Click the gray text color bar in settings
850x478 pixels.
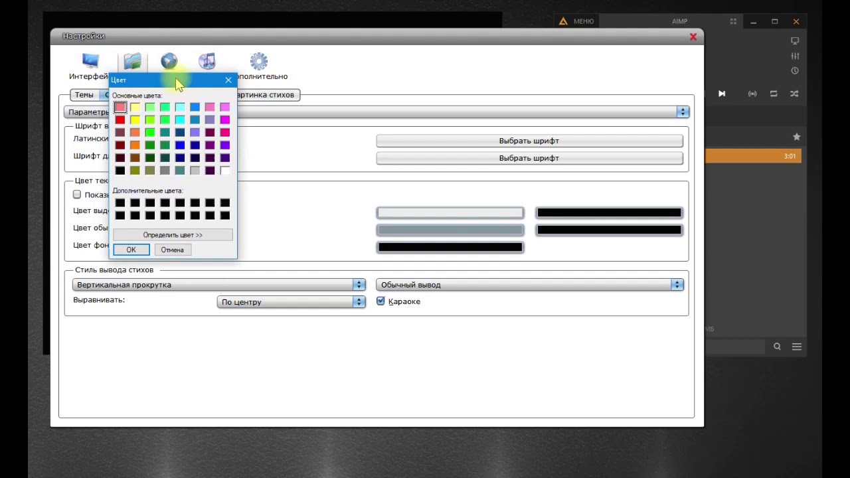coord(450,230)
